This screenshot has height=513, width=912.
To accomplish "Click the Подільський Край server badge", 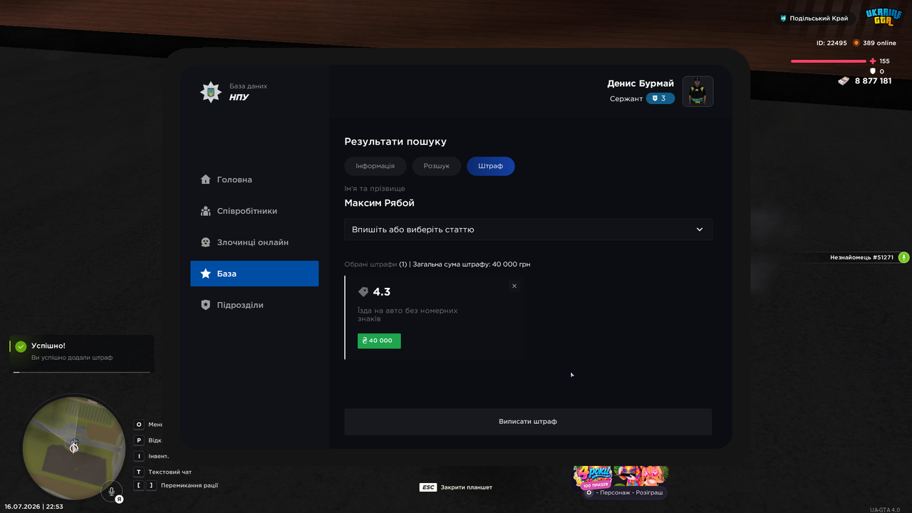I will point(814,19).
